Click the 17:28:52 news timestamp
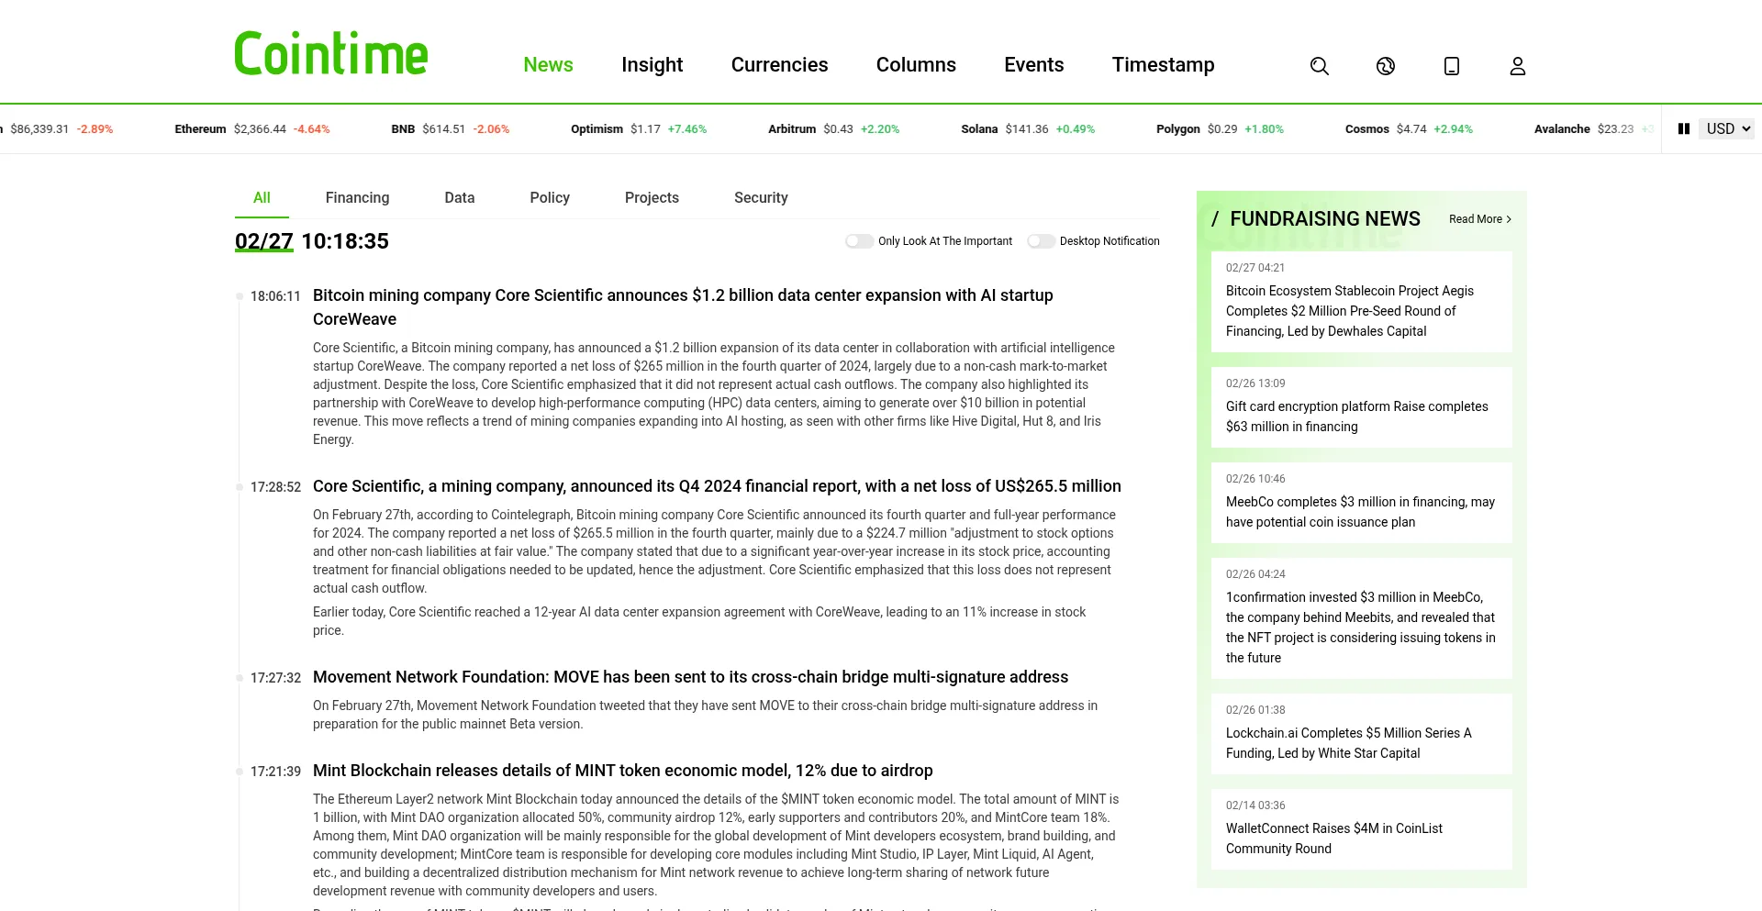 275,487
